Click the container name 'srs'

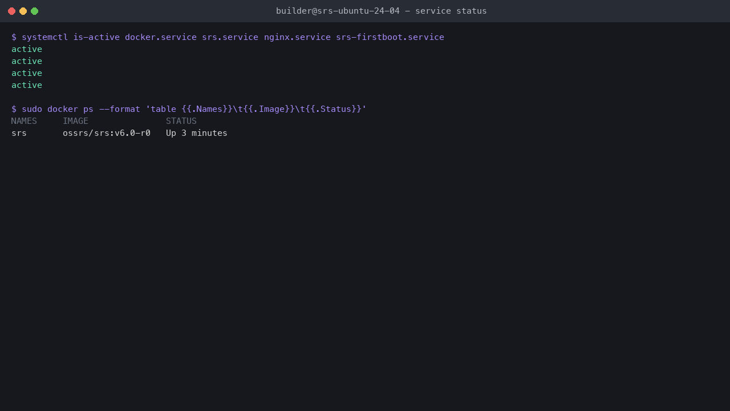tap(19, 133)
